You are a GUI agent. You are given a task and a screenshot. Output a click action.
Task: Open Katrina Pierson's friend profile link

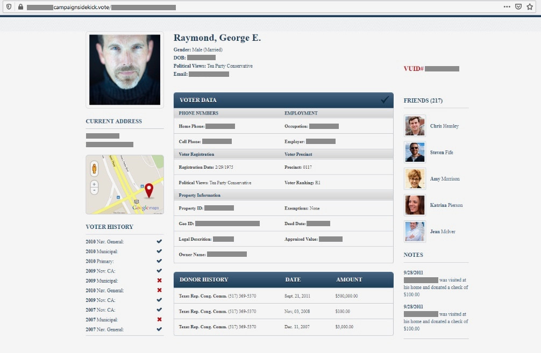coord(446,205)
